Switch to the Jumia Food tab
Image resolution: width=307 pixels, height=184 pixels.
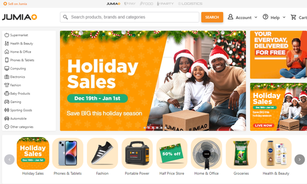[146, 4]
